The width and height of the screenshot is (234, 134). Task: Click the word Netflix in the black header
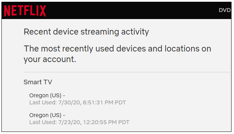[25, 11]
